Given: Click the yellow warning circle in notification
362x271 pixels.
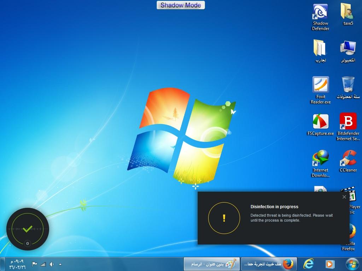Looking at the screenshot, I should tap(224, 218).
